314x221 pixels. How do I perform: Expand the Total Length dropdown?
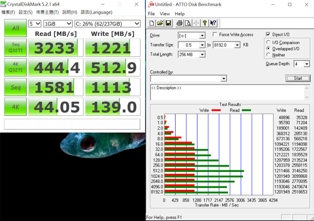pos(202,55)
